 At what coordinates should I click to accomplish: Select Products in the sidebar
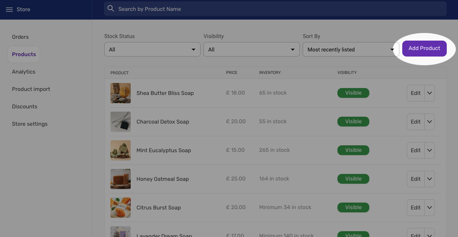24,54
